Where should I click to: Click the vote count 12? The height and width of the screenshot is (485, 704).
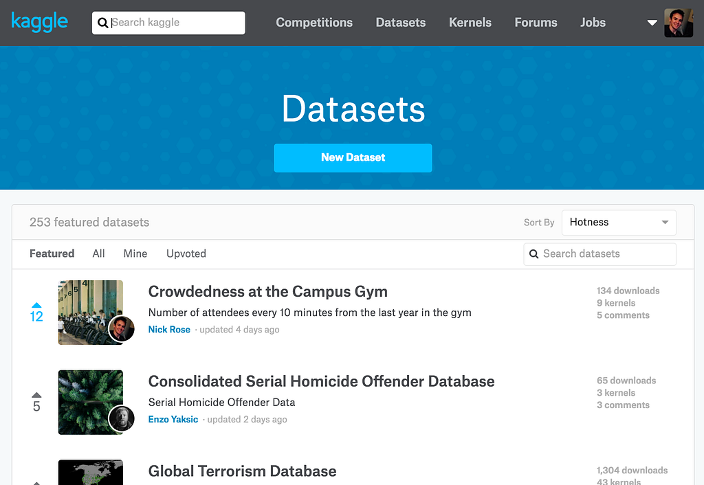[36, 316]
